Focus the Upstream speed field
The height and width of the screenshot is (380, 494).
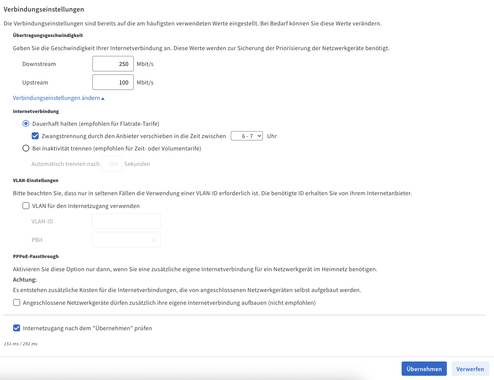113,83
